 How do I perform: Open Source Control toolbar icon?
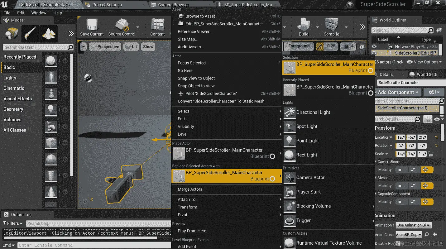pos(122,25)
